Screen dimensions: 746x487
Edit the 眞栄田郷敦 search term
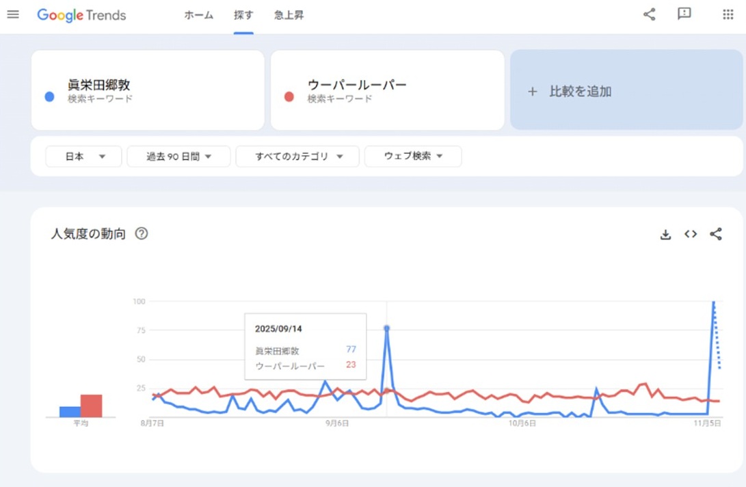[98, 85]
